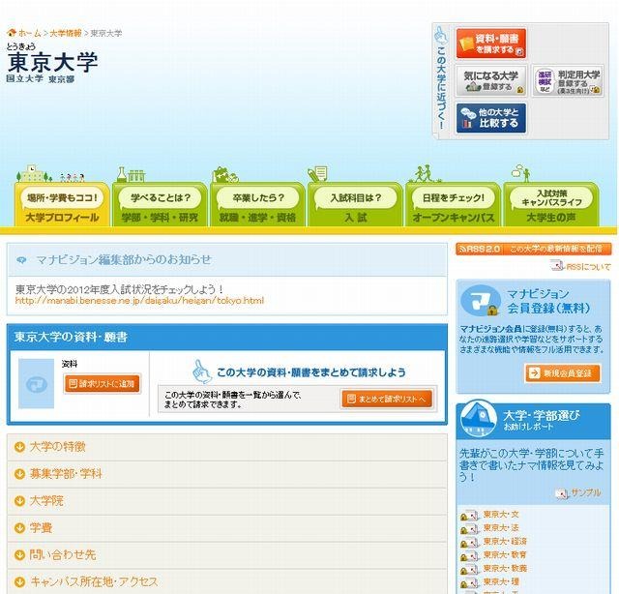619x594 pixels.
Task: Open the RSSについて link
Action: pos(588,267)
